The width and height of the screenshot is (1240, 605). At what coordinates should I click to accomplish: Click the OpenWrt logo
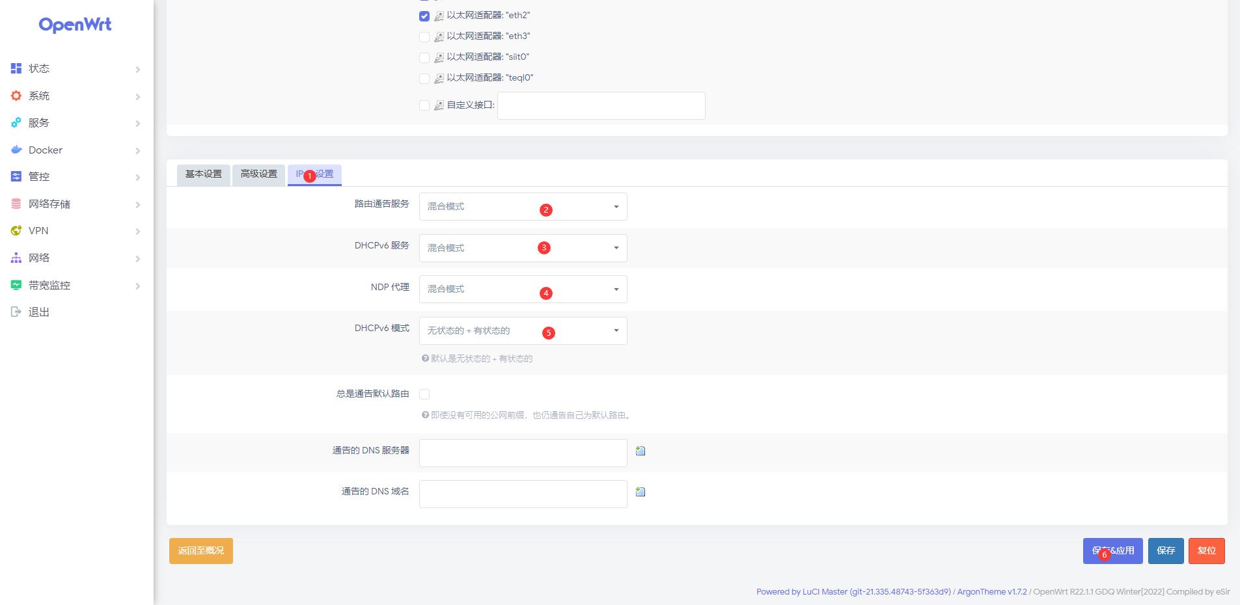(x=75, y=25)
